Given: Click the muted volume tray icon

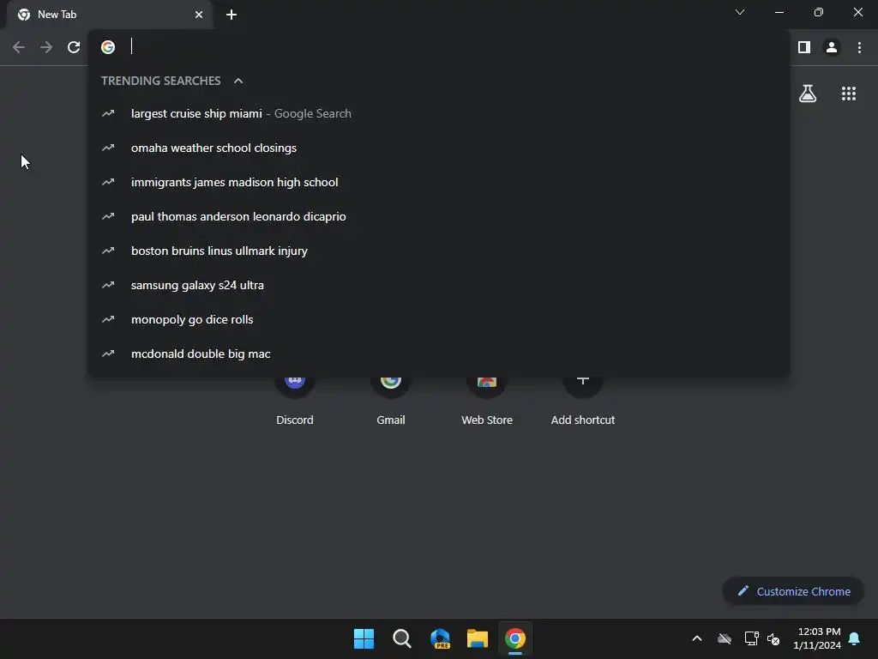Looking at the screenshot, I should [773, 638].
